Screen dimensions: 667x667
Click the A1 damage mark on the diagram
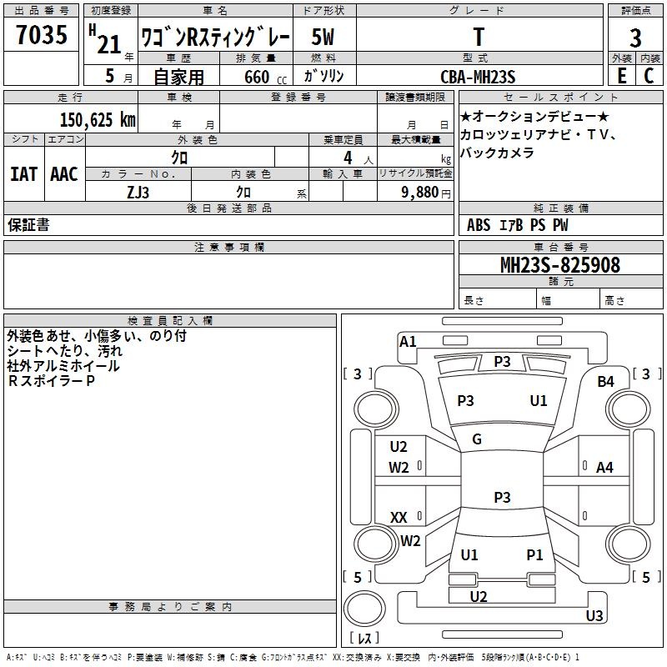click(408, 342)
